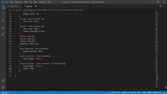Open the File menu

7,2
